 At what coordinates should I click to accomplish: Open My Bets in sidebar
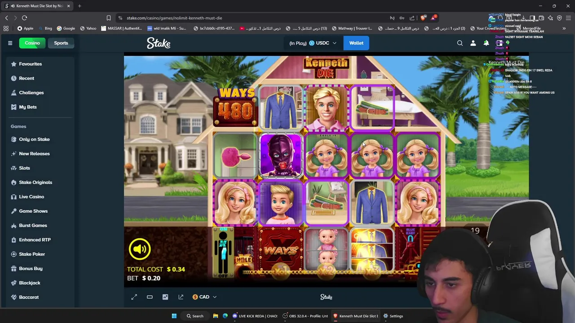[40, 107]
